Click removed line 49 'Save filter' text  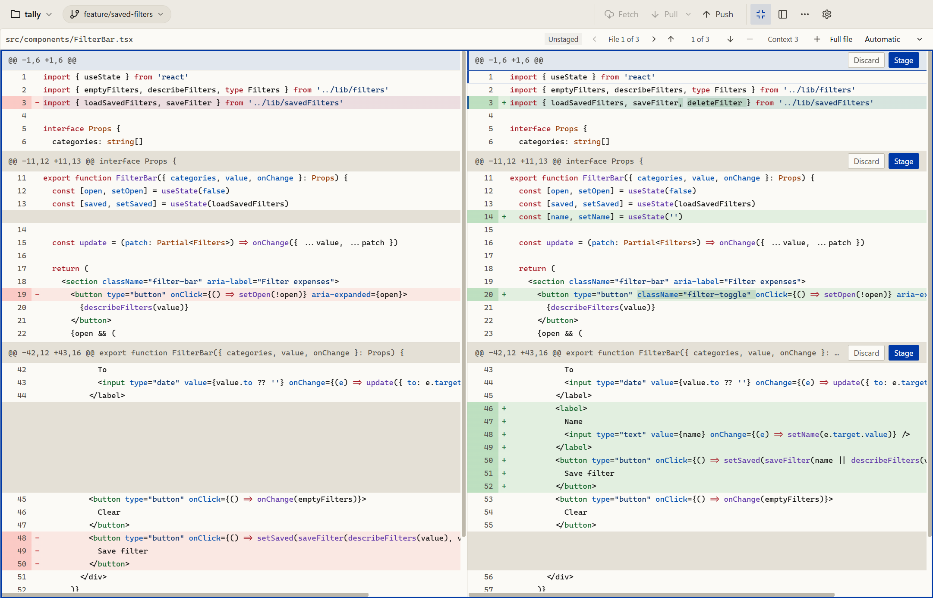click(123, 551)
